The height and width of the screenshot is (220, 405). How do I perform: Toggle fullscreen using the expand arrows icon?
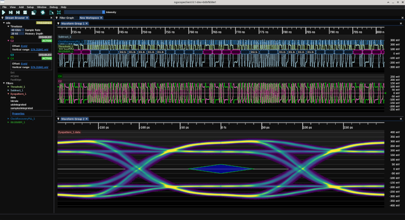click(x=59, y=12)
